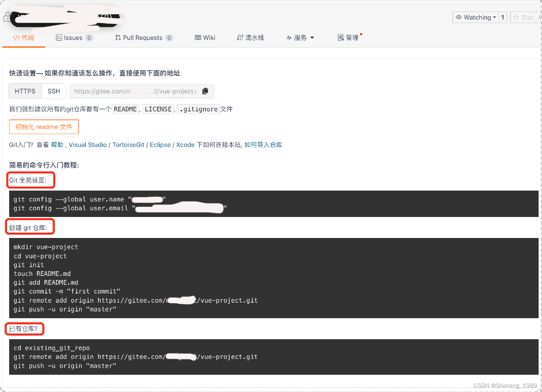The height and width of the screenshot is (392, 542).
Task: Click the 'Git 全局设置:' heading
Action: click(28, 180)
